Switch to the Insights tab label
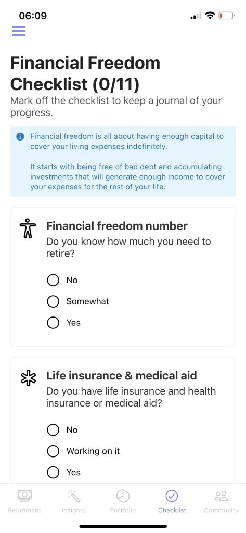This screenshot has height=533, width=246. [x=74, y=510]
